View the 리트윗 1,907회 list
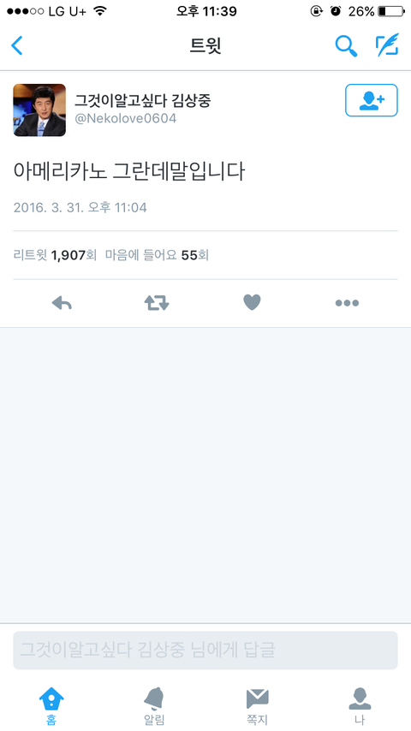This screenshot has height=731, width=411. (55, 255)
